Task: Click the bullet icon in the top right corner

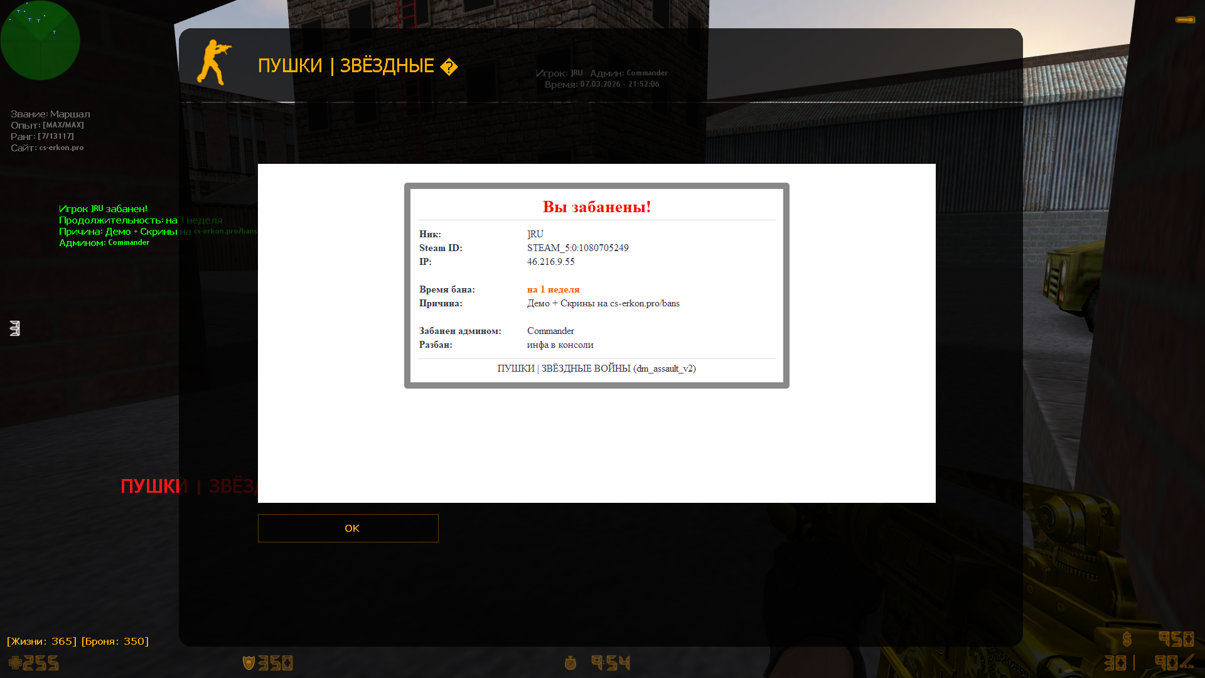Action: click(1185, 20)
